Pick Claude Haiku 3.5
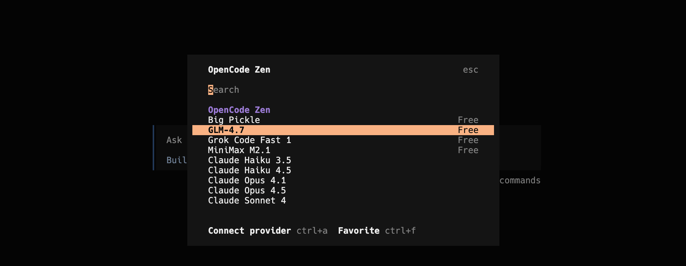The image size is (686, 266). click(250, 160)
